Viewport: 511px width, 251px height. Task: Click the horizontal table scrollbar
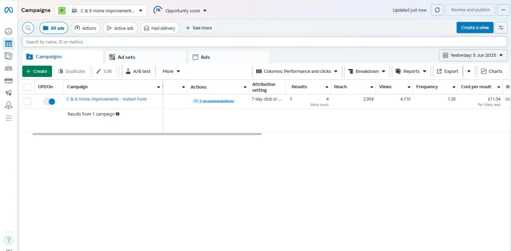[147, 134]
